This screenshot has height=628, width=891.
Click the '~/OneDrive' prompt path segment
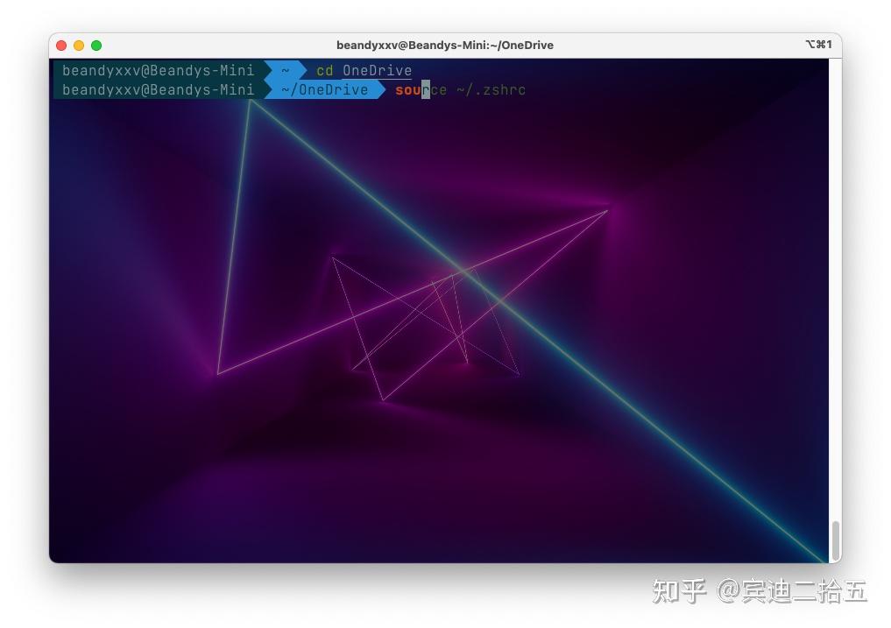coord(324,90)
